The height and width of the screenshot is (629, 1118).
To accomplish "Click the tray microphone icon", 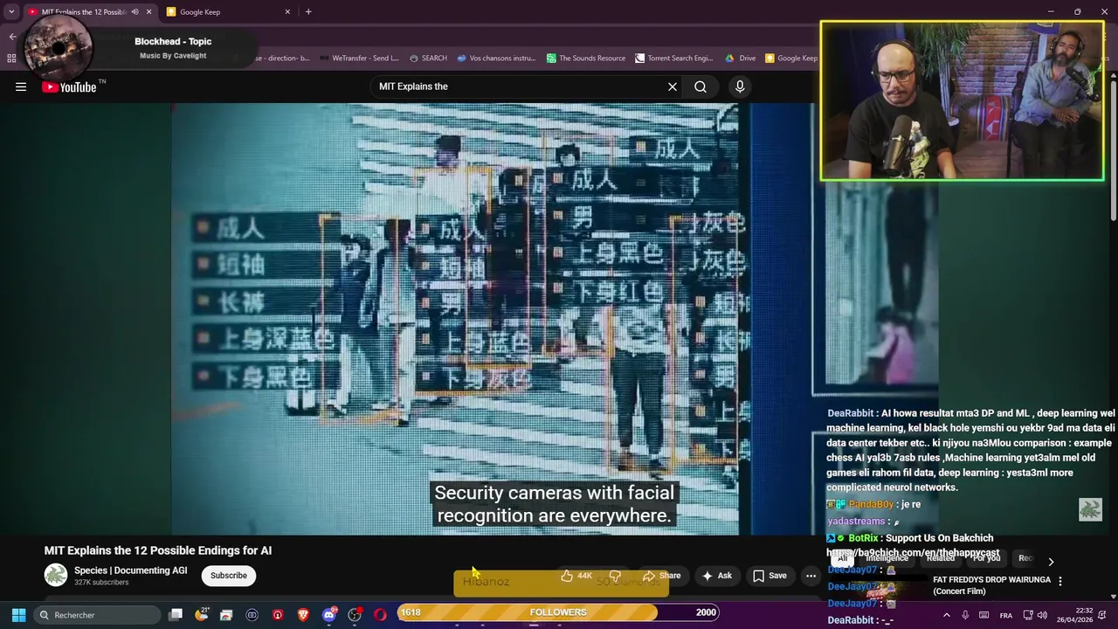I will (965, 615).
